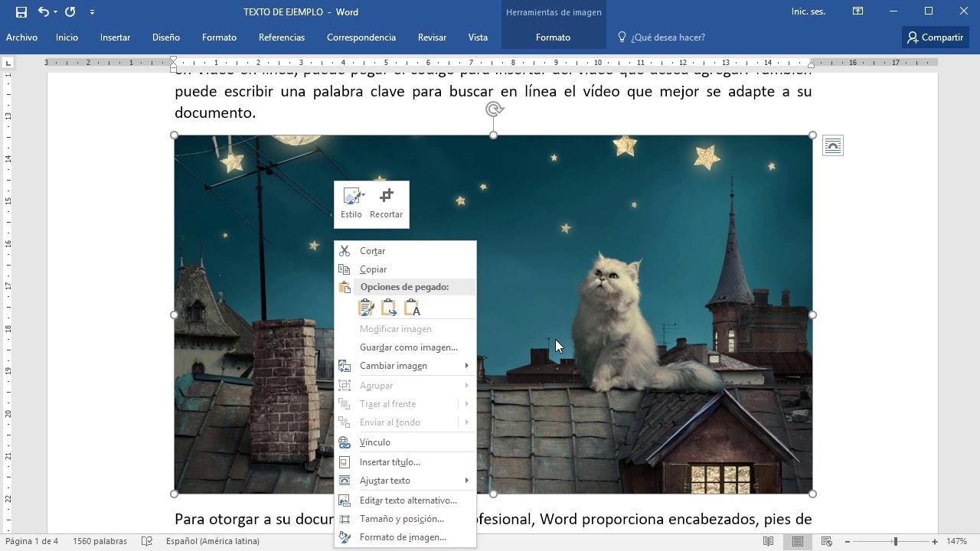Image resolution: width=980 pixels, height=551 pixels.
Task: Open the Undo history dropdown arrow
Action: coord(55,11)
